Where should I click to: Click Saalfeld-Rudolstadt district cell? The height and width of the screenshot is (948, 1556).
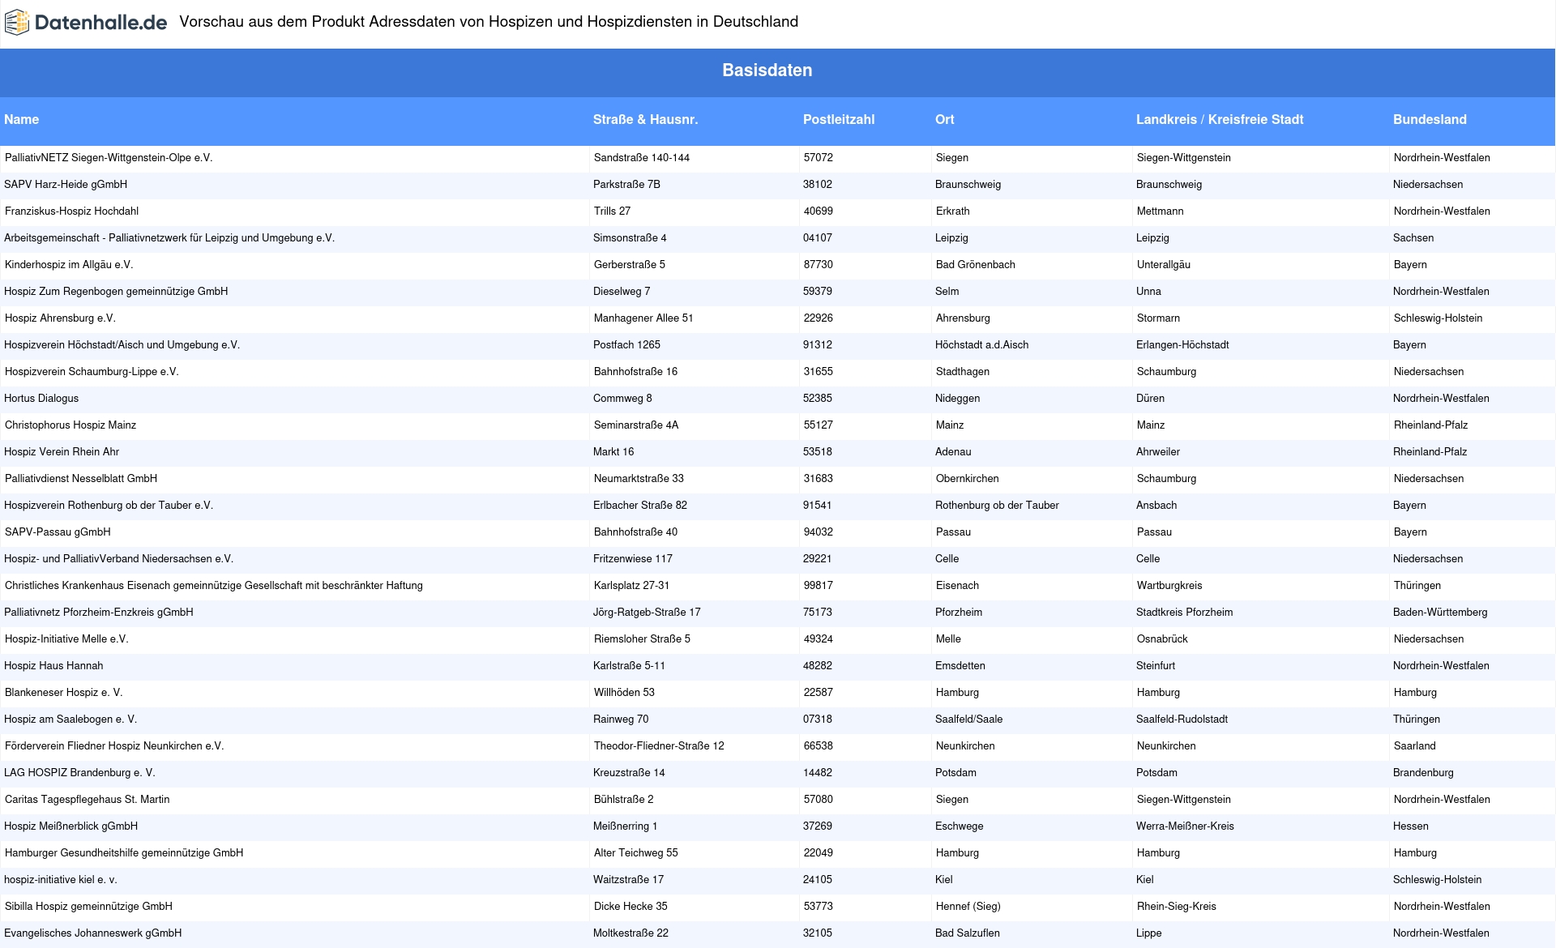[x=1182, y=720]
